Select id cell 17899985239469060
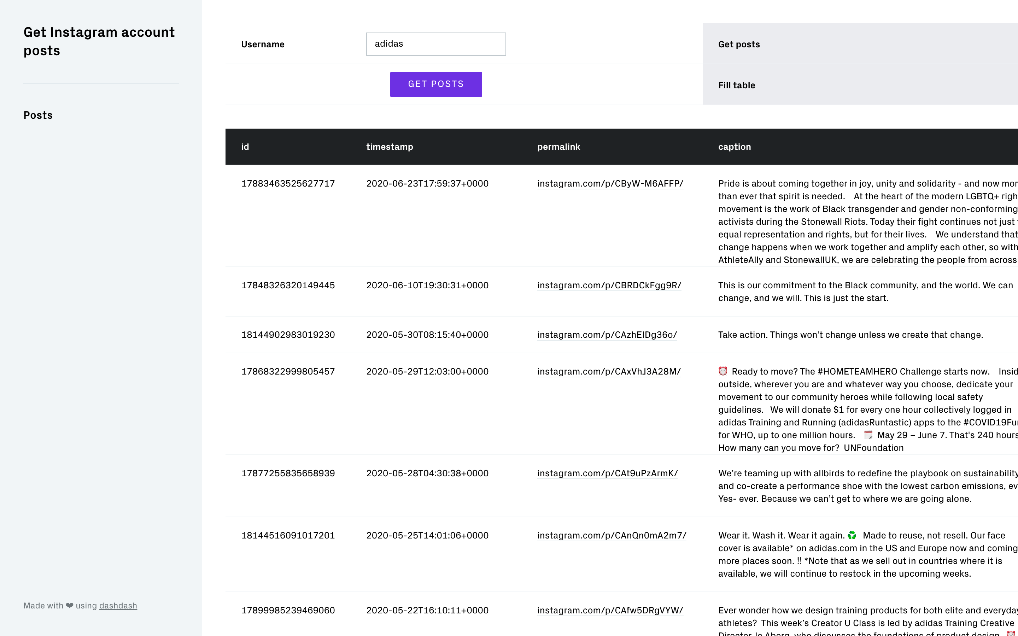This screenshot has height=636, width=1018. coord(288,610)
